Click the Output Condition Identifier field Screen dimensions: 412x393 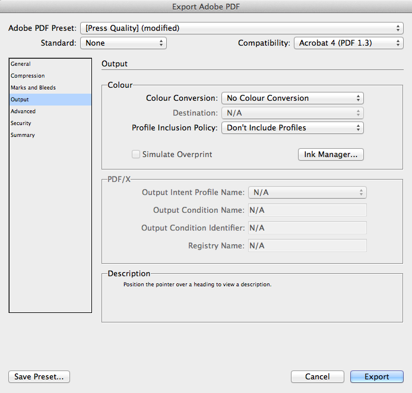tap(307, 228)
